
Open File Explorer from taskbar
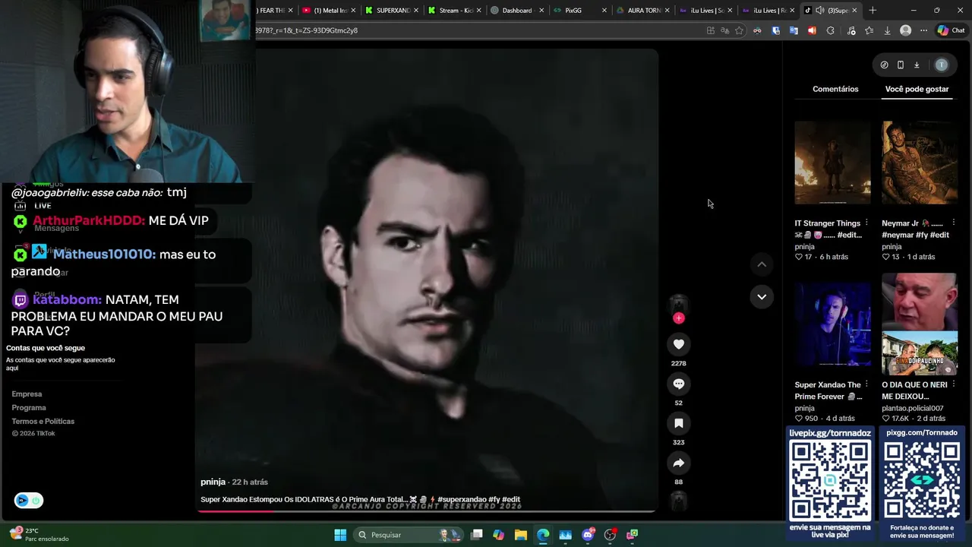[521, 535]
